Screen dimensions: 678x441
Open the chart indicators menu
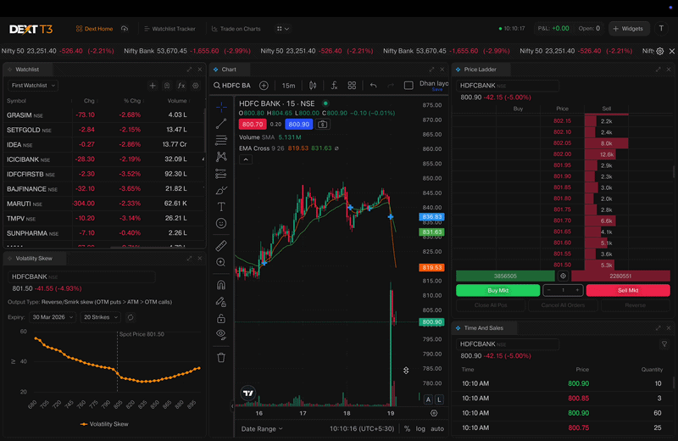(x=334, y=86)
